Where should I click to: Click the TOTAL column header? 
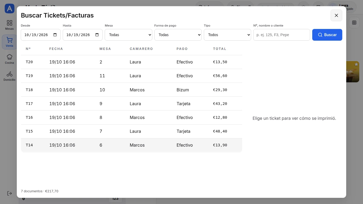(220, 49)
